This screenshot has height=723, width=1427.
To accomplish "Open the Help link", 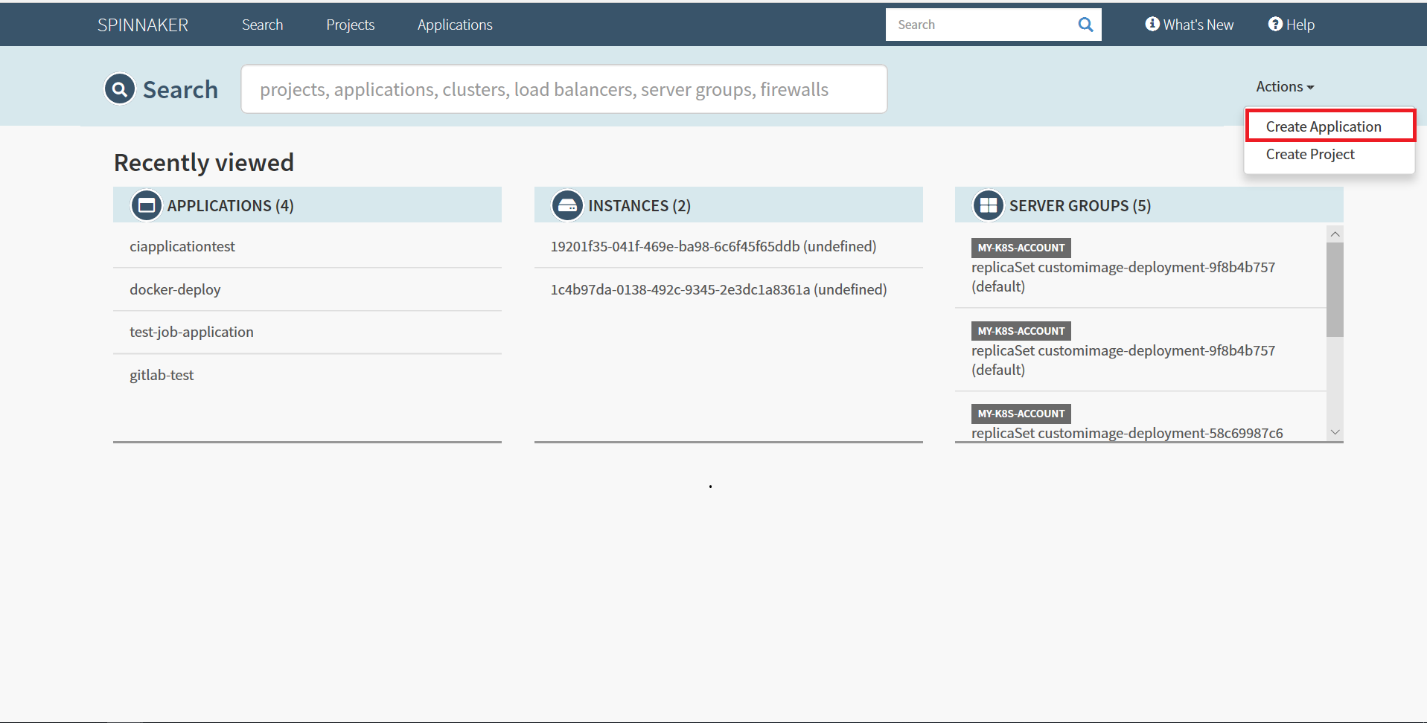I will 1292,25.
